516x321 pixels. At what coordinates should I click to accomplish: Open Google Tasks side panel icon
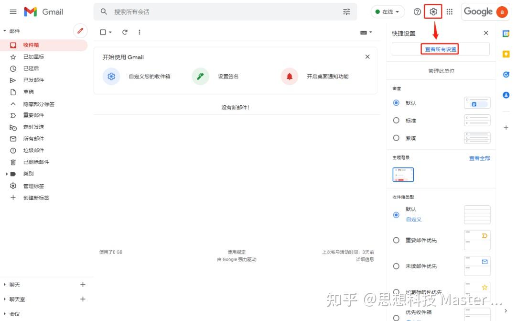506,75
